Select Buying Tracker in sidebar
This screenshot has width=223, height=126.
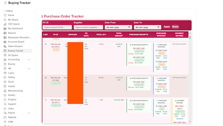17,51
